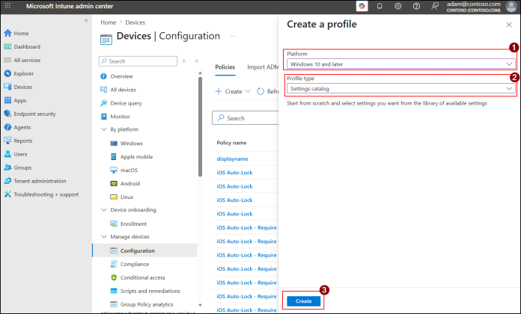Open the settings gear icon

point(397,6)
